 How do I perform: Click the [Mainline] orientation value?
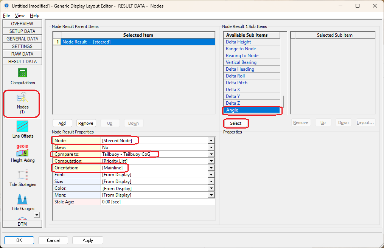point(154,168)
